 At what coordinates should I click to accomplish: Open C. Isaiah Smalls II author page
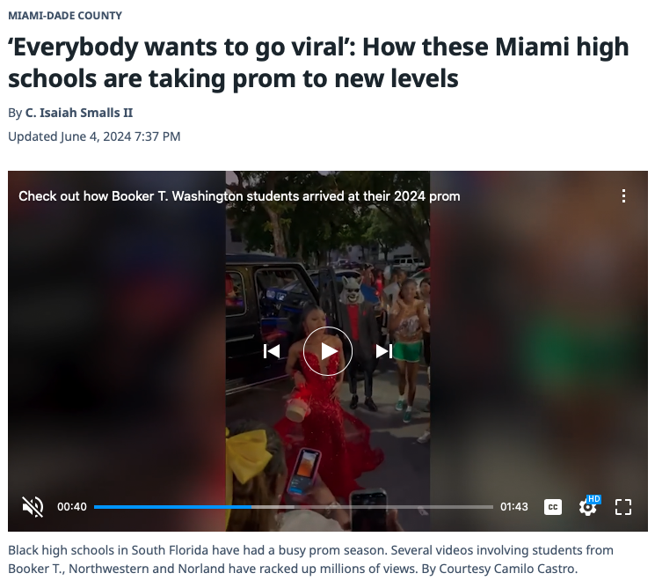79,113
